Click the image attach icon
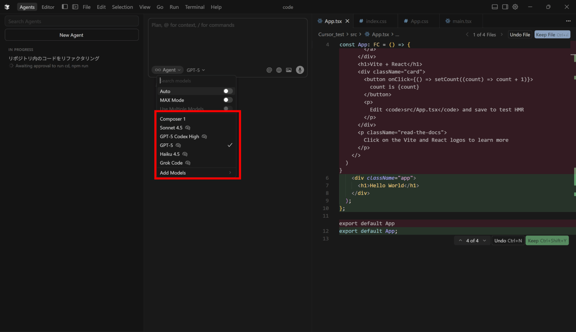The height and width of the screenshot is (332, 576). coord(289,70)
